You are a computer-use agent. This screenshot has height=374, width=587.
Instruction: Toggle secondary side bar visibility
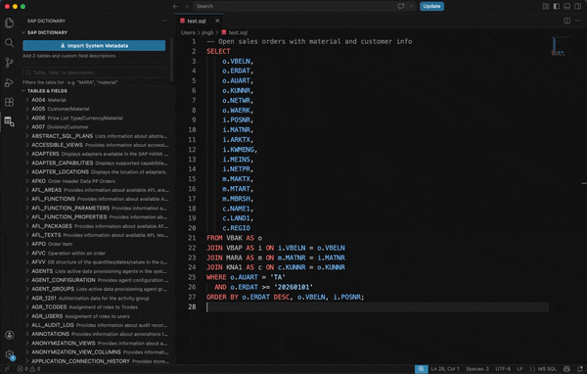click(x=578, y=7)
